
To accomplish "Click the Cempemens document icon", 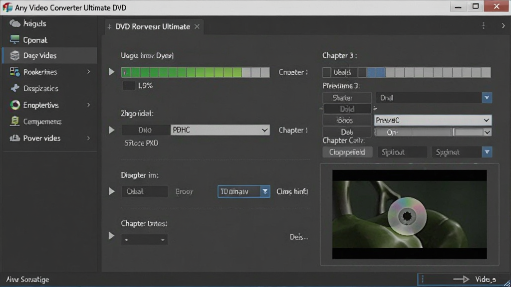I will coord(14,121).
